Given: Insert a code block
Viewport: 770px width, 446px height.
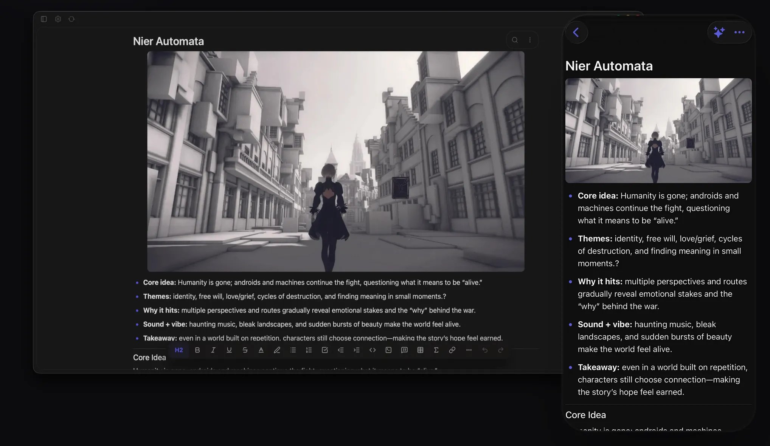Looking at the screenshot, I should (388, 350).
